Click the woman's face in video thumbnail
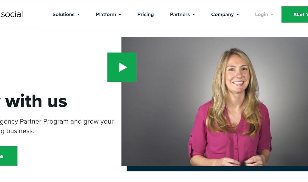The image size is (308, 182). coord(237,73)
